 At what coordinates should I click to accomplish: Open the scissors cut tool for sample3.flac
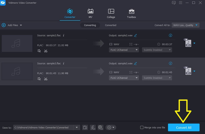coord(46,79)
